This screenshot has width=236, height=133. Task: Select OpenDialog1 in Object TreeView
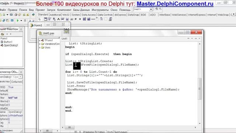click(11, 45)
